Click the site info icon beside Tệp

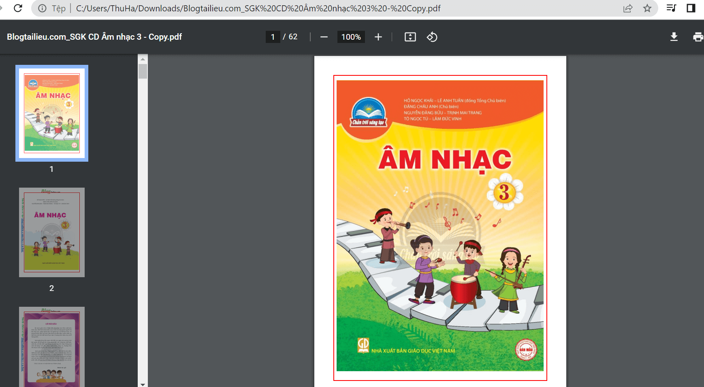(x=42, y=8)
